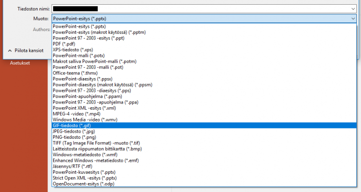Open Asetukset in the sidebar

(x=19, y=63)
